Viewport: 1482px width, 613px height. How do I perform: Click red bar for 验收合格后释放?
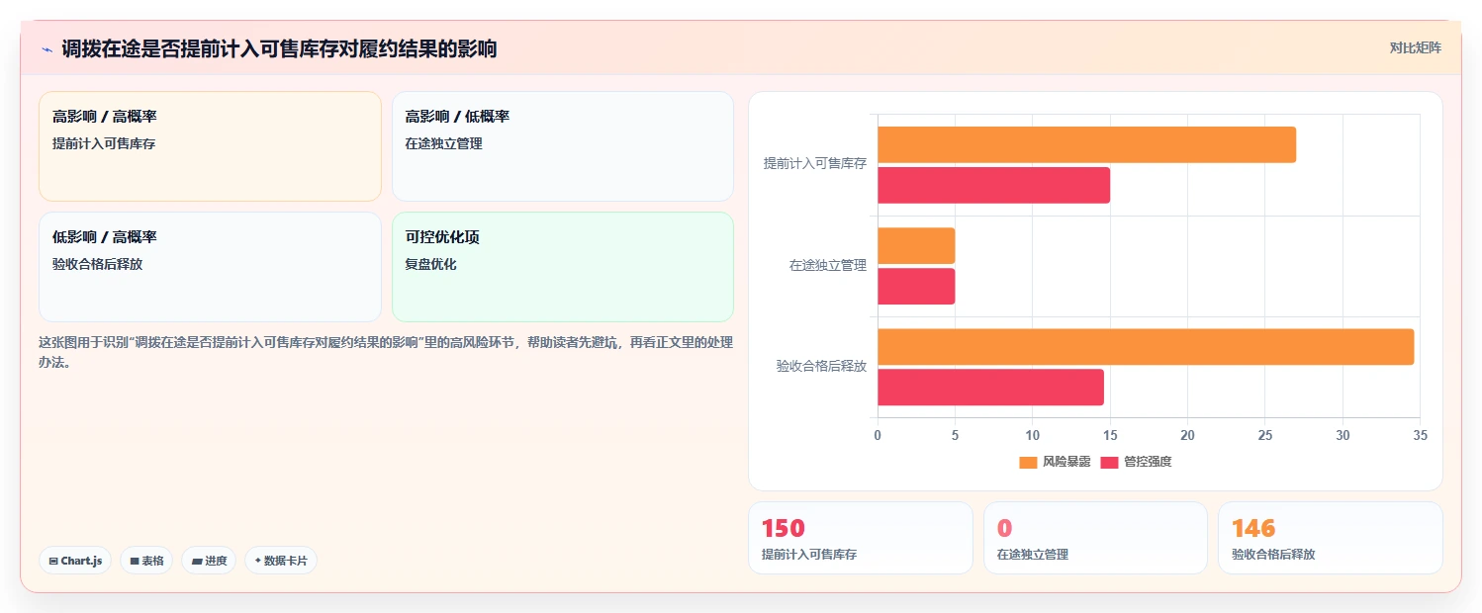point(990,388)
